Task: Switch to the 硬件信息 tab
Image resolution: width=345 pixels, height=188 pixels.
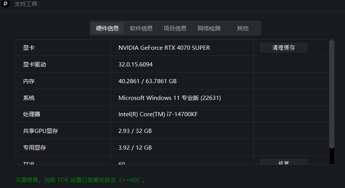Action: point(107,28)
